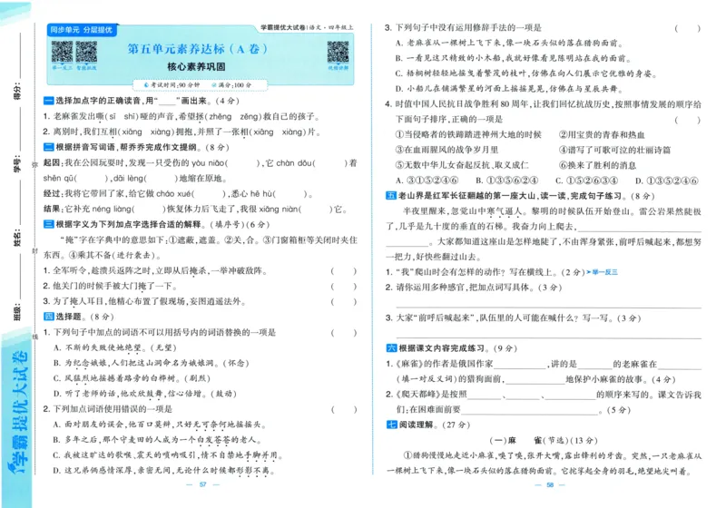Click the sentence ④谱写了可歌可泣的壮丽诗篇
This screenshot has height=508, width=726.
615,150
